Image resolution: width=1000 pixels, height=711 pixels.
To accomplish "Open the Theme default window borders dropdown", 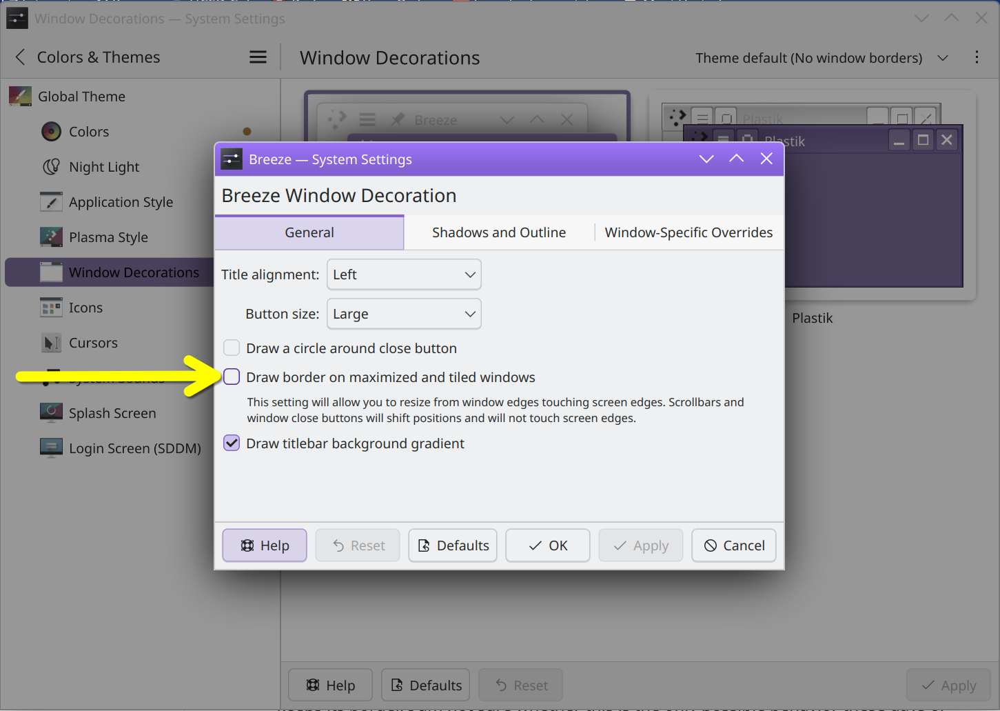I will click(x=822, y=58).
